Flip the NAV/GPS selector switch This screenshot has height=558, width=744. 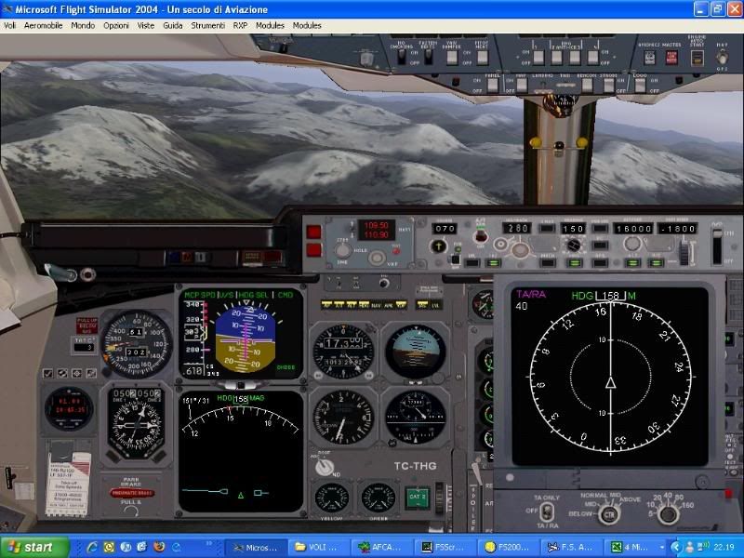[x=722, y=58]
